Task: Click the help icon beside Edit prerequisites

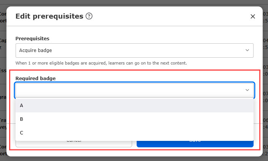Action: pos(89,16)
